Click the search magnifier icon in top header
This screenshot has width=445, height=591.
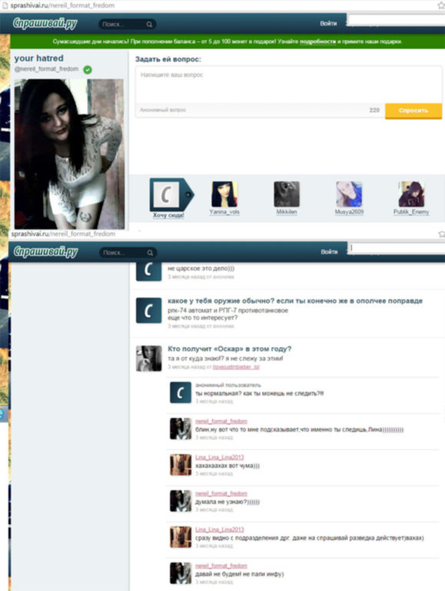pyautogui.click(x=149, y=24)
